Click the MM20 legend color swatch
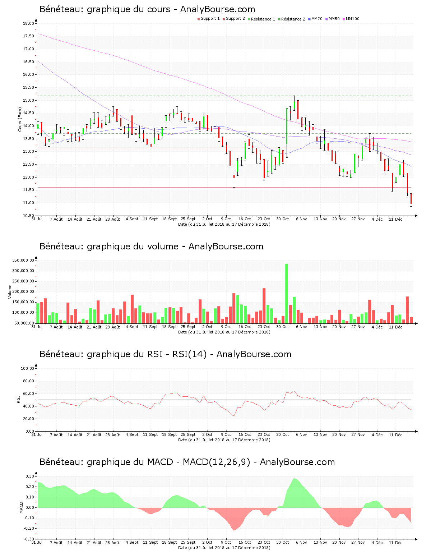Image resolution: width=431 pixels, height=557 pixels. (x=309, y=19)
